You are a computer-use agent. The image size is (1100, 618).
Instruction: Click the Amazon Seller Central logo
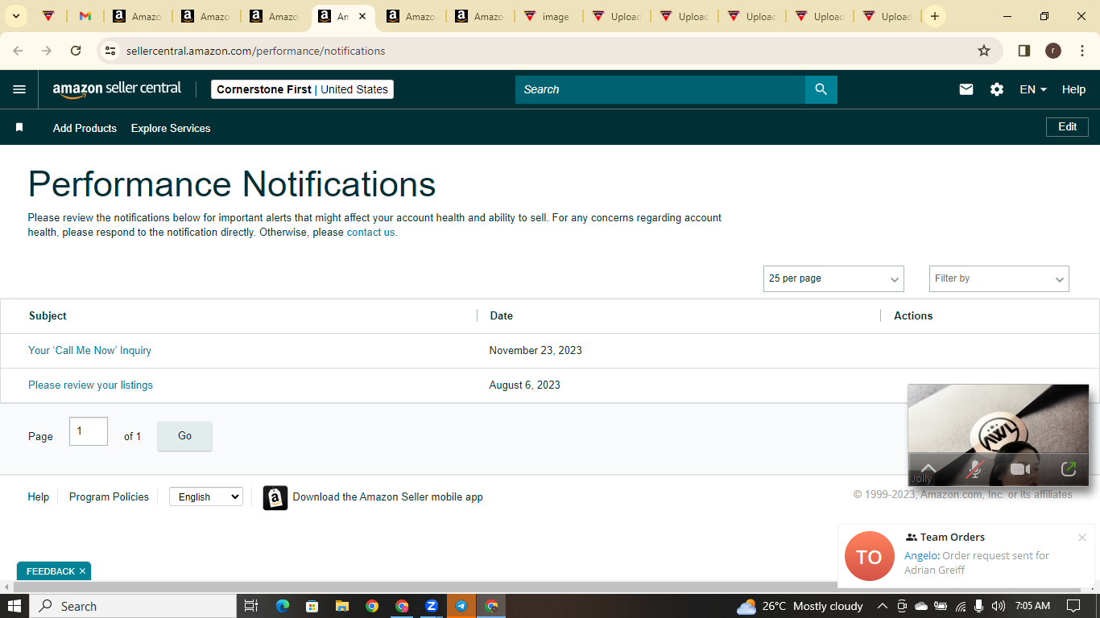click(118, 89)
